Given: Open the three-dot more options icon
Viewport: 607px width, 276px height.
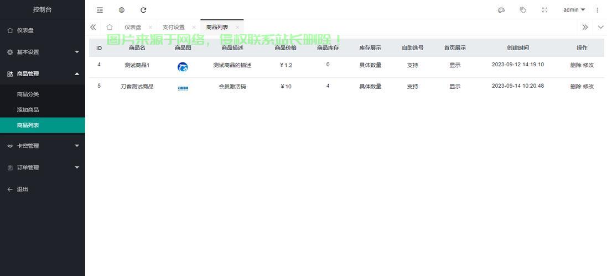Looking at the screenshot, I should coord(597,10).
